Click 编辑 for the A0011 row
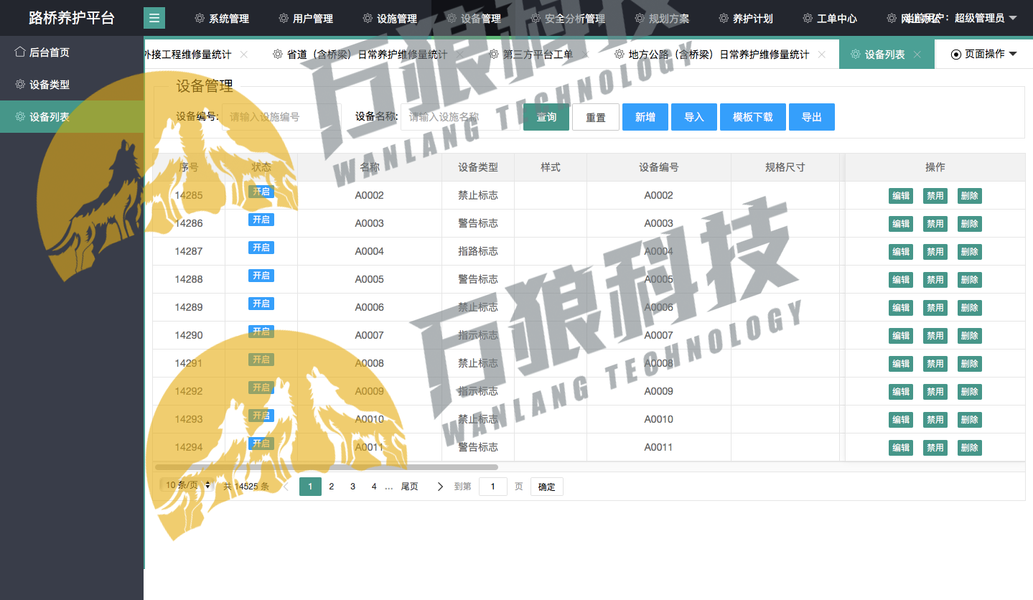Viewport: 1033px width, 600px height. pyautogui.click(x=901, y=448)
